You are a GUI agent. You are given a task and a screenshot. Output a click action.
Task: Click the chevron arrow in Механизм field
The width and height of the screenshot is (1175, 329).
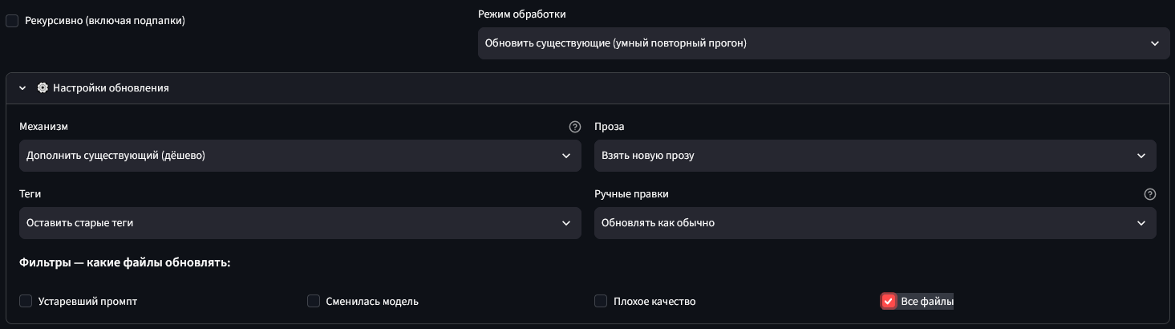(566, 156)
